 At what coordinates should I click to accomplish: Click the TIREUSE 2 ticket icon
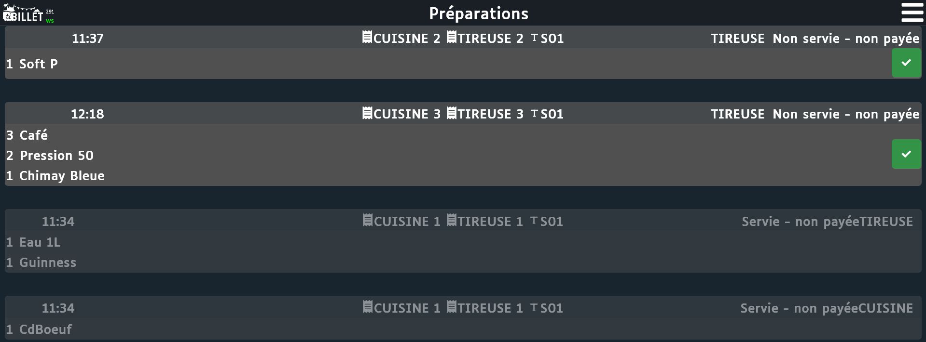coord(451,37)
